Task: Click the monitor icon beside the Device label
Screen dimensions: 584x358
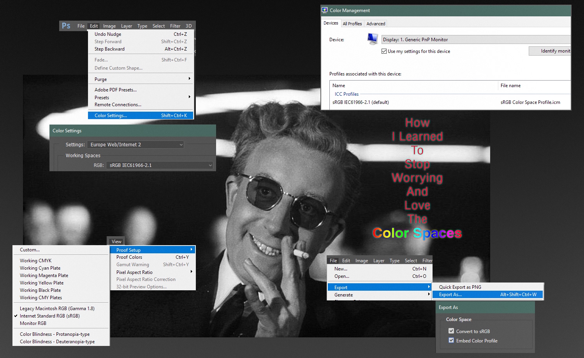Action: 373,39
